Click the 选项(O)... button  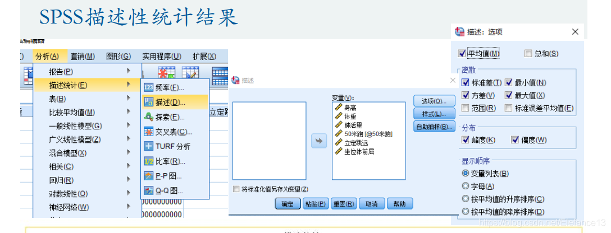434,101
